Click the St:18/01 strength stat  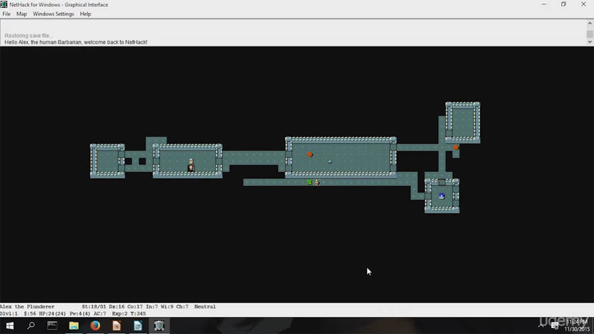coord(94,307)
